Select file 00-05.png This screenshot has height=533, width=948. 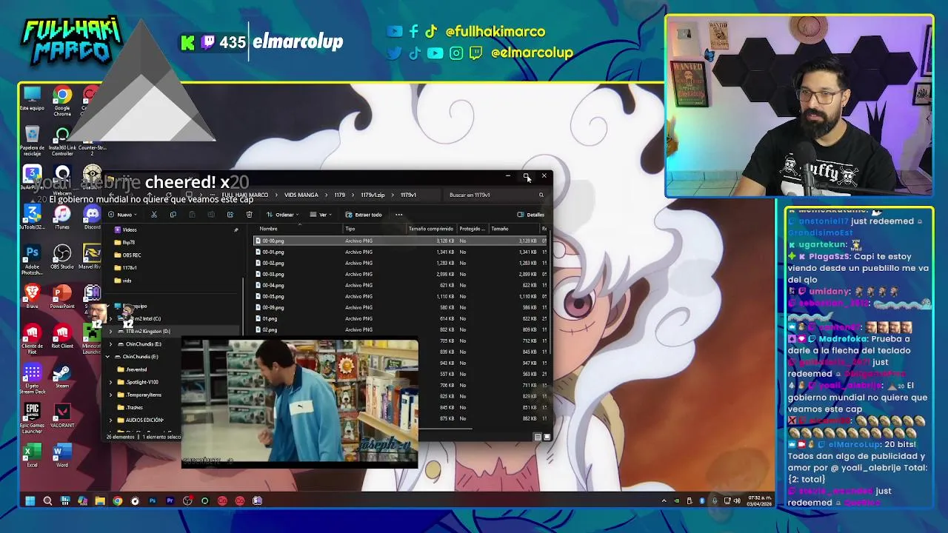tap(401, 296)
